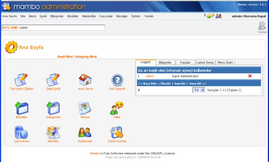
Task: Click the path field showing OCS zONE / admin
Action: click(53, 28)
